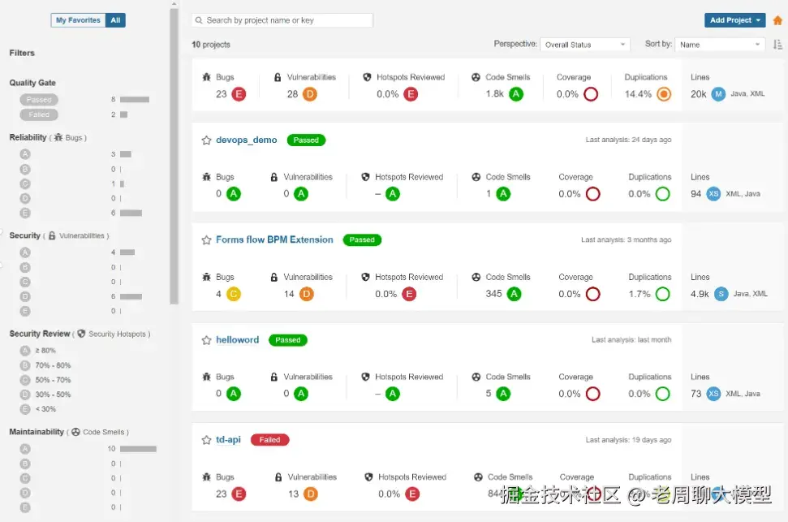The height and width of the screenshot is (522, 788).
Task: Click Forms flow BPM 345 Code Smells value
Action: (493, 294)
